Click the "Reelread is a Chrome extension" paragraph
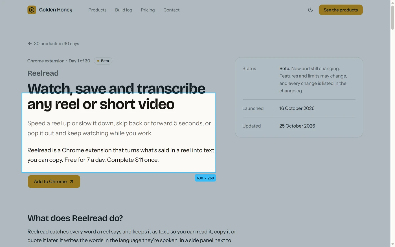 point(121,155)
